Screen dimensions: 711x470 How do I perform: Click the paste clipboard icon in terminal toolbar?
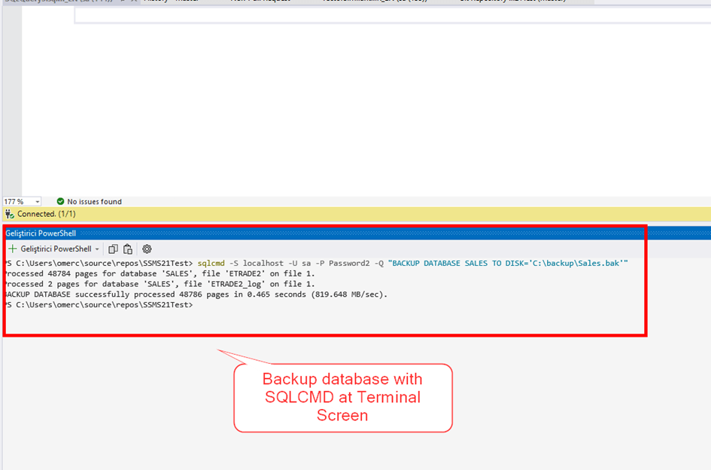pos(128,249)
